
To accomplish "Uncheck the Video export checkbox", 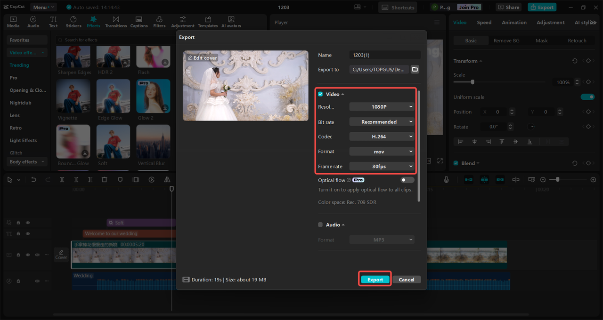I will point(320,94).
